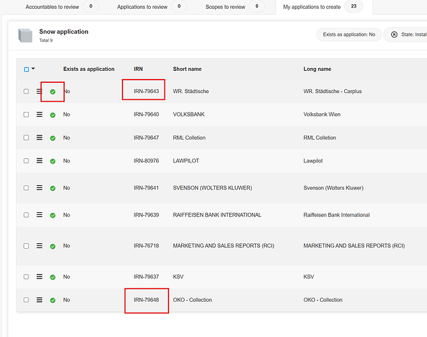Click long name Lawpilot
The width and height of the screenshot is (427, 337).
pyautogui.click(x=313, y=160)
